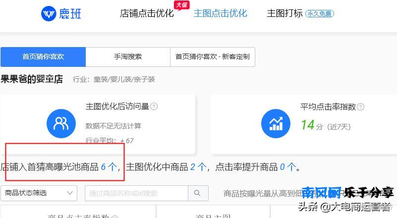Open help tooltip beside 平均点击率指数
397x218 pixels.
point(360,107)
